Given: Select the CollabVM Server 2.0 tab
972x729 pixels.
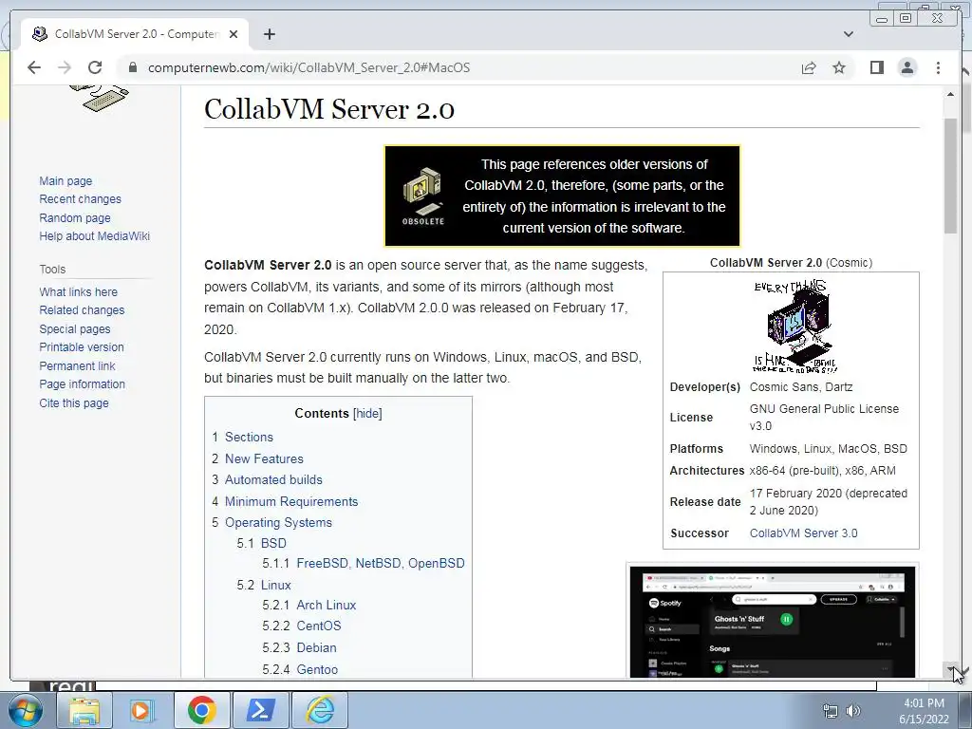Looking at the screenshot, I should coord(135,34).
